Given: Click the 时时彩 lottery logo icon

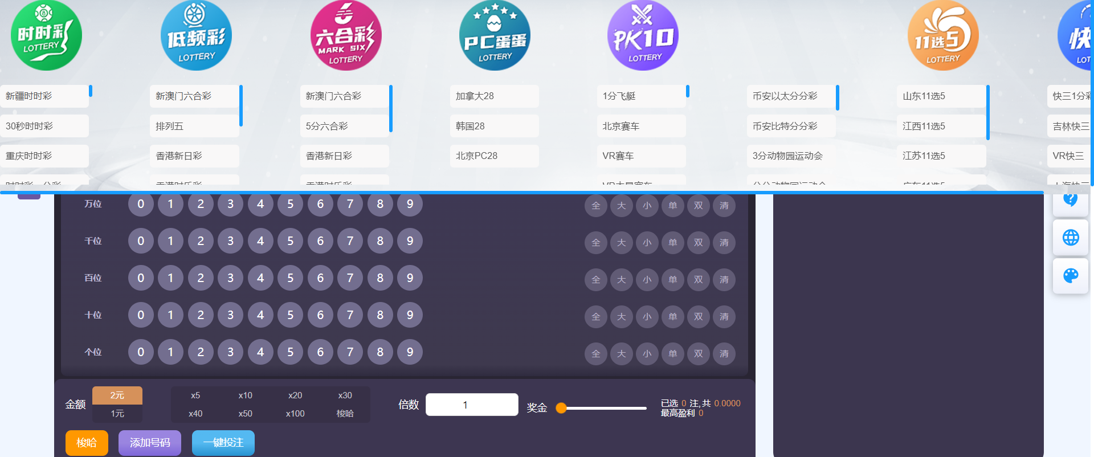Looking at the screenshot, I should pos(46,35).
